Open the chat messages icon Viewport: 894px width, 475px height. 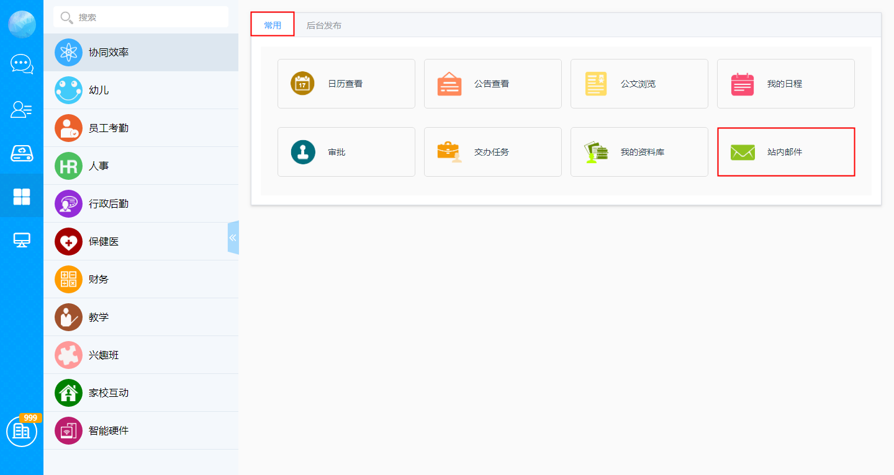click(22, 64)
